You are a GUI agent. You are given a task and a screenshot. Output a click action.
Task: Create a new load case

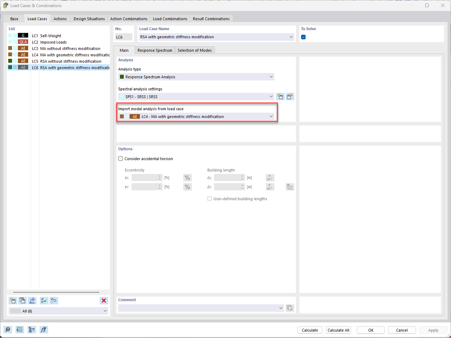tap(13, 300)
